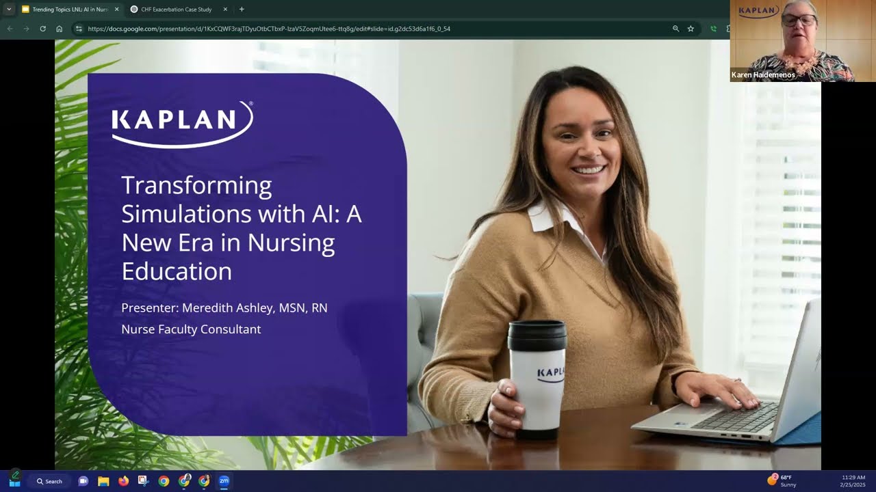Click the taskbar Search box
This screenshot has height=492, width=876.
[x=49, y=481]
